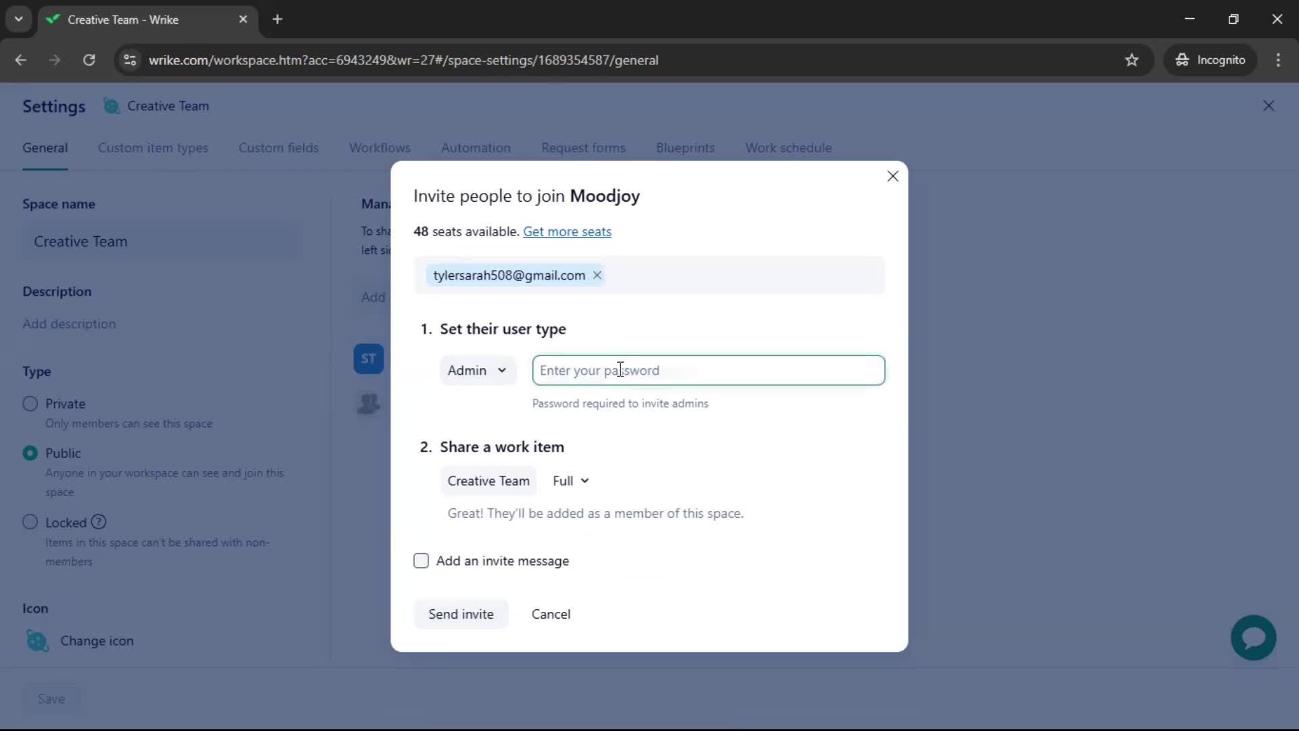Go back in browser history
Image resolution: width=1299 pixels, height=731 pixels.
pyautogui.click(x=21, y=60)
